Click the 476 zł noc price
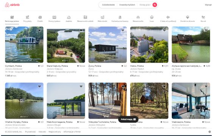This screenshot has height=136, width=212. pos(135,76)
